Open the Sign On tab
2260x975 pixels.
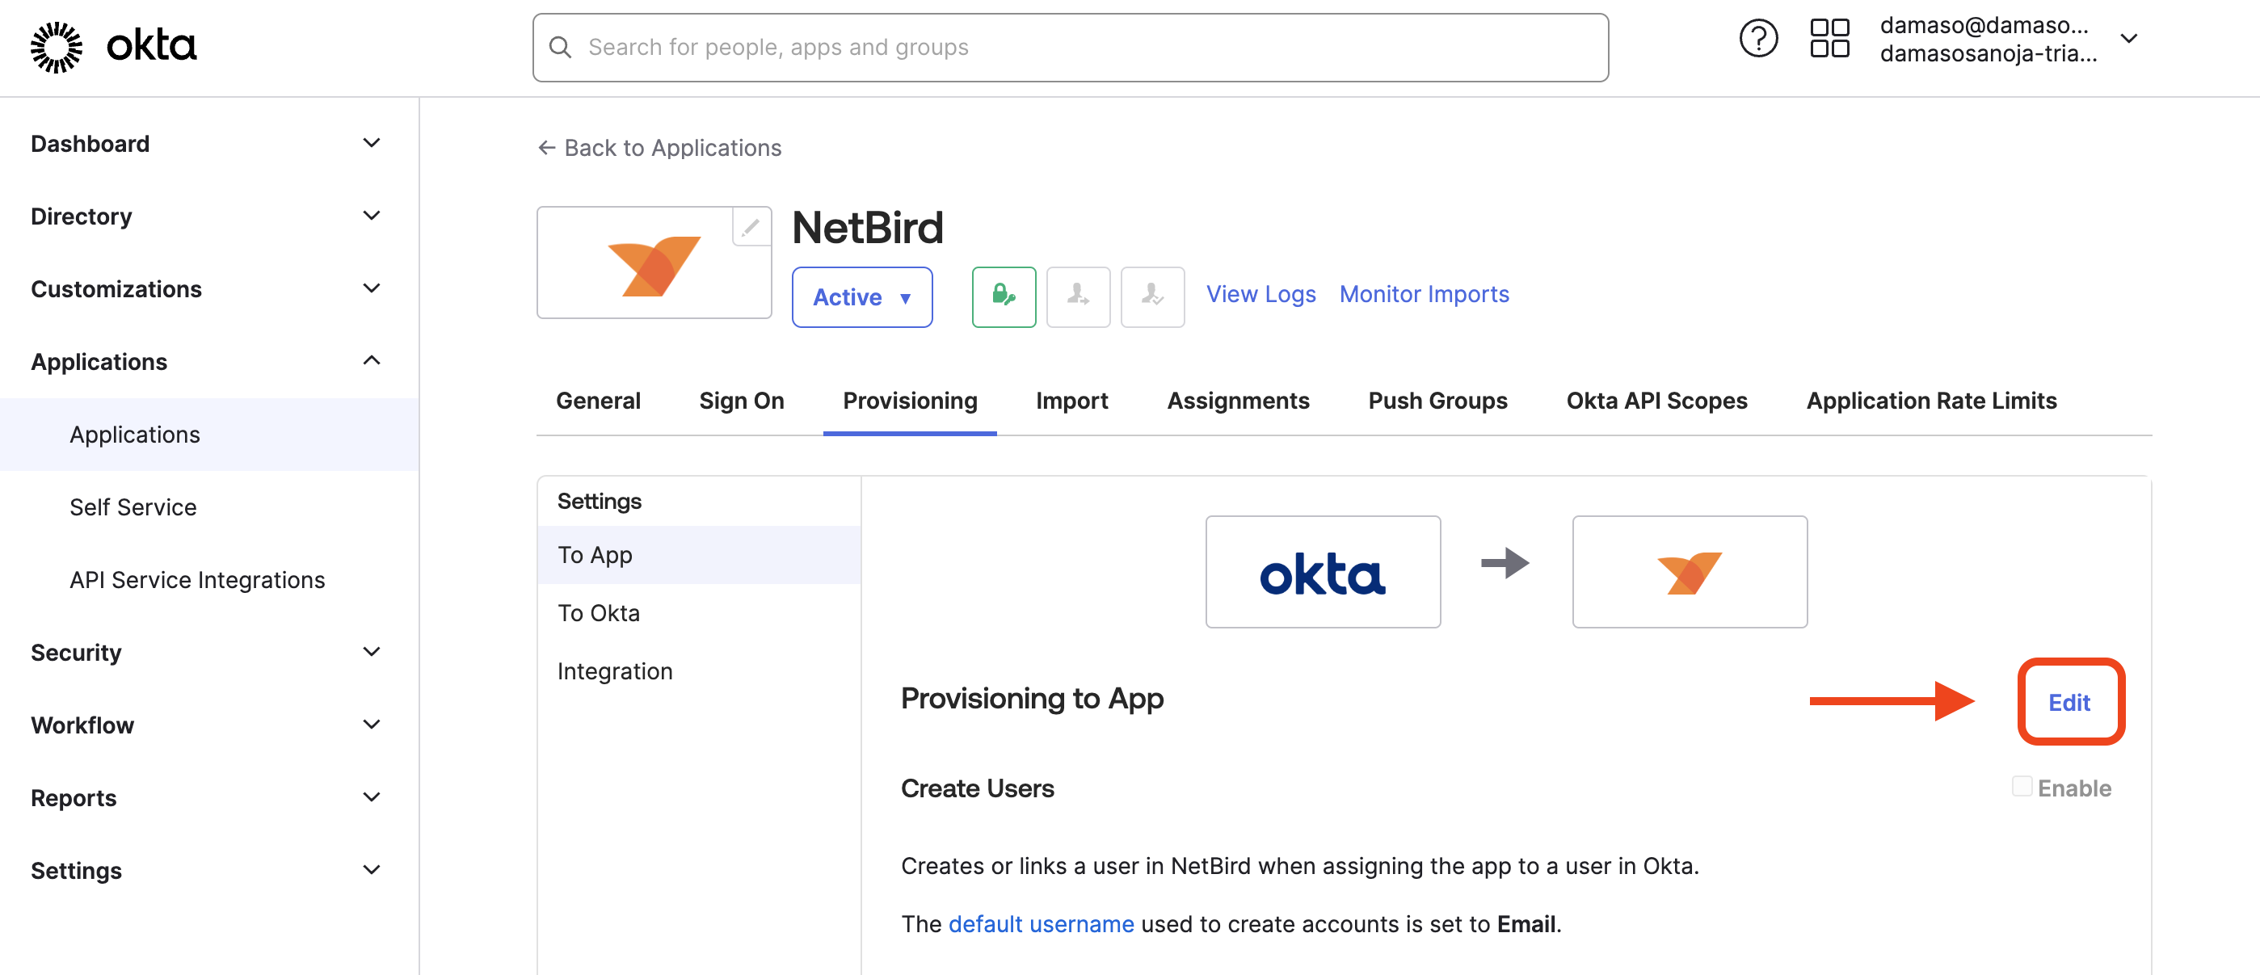(x=741, y=400)
